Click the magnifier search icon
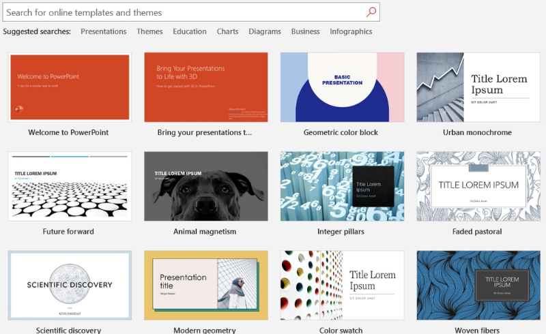This screenshot has width=546, height=334. tap(371, 12)
